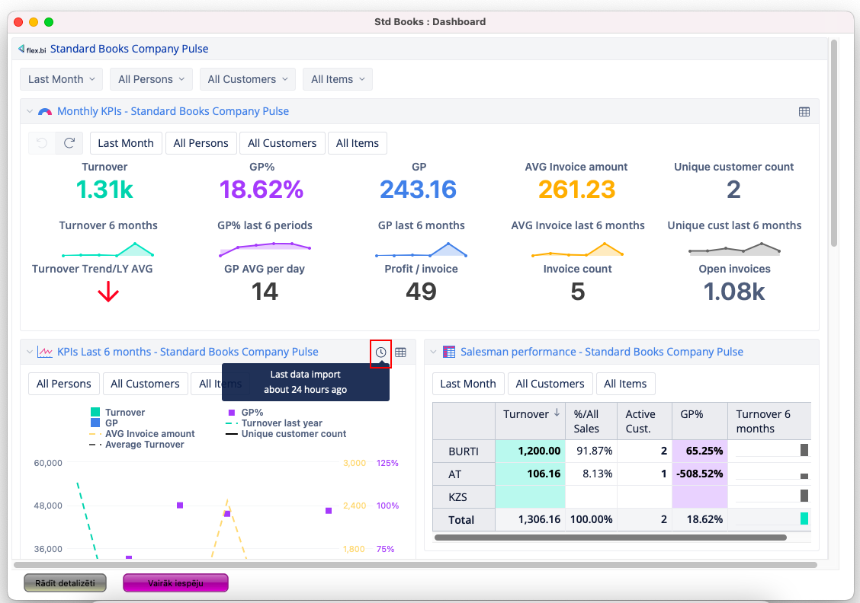Open table view icon for Monthly KPIs
Viewport: 860px width, 603px height.
click(x=804, y=111)
